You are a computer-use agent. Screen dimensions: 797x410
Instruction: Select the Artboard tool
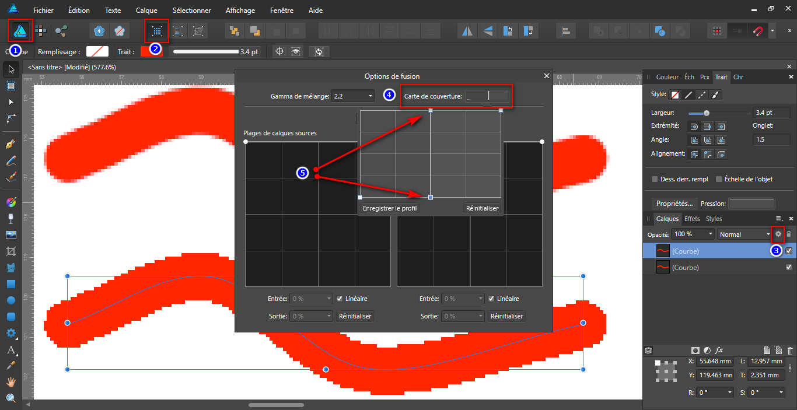coord(11,86)
